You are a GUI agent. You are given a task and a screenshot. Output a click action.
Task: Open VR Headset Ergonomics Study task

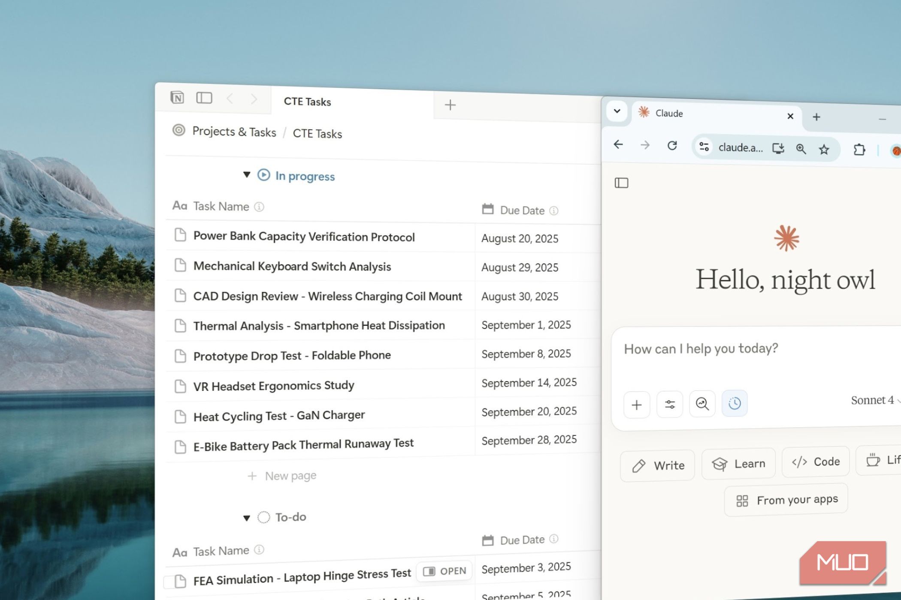click(274, 386)
